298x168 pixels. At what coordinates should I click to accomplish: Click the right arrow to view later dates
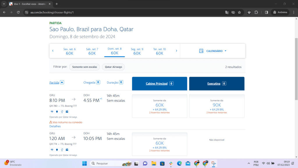(176, 50)
